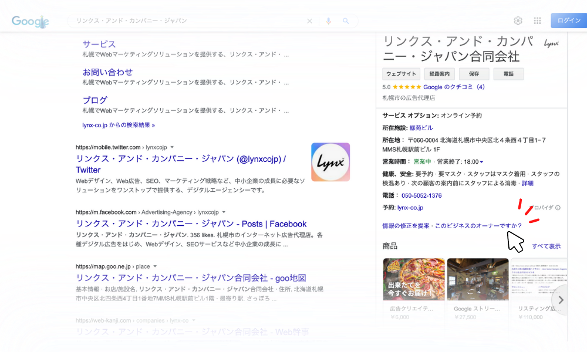This screenshot has height=352, width=587.
Task: Open lynx-co.jp からの検索結果 link
Action: point(119,125)
